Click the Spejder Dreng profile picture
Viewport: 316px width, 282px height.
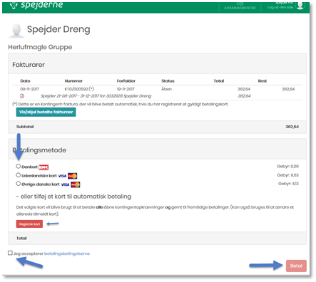[16, 31]
